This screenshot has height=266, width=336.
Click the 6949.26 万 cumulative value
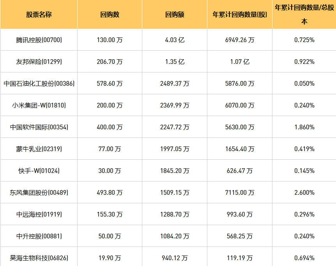pyautogui.click(x=240, y=40)
